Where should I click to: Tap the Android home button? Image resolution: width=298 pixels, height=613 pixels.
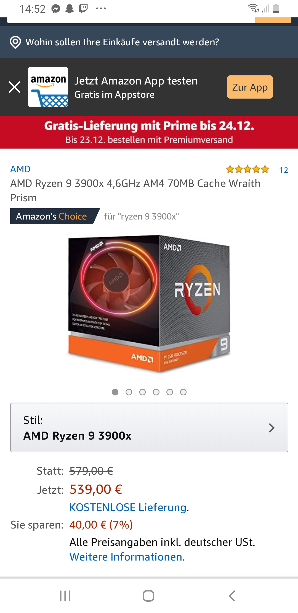148,596
